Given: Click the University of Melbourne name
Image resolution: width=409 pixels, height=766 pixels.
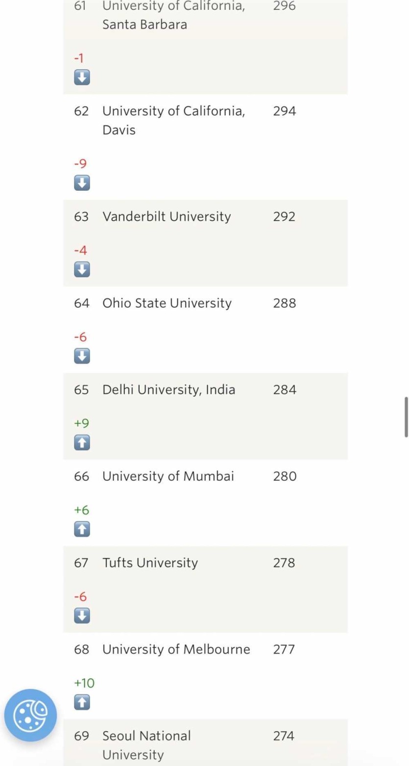Looking at the screenshot, I should (x=176, y=649).
